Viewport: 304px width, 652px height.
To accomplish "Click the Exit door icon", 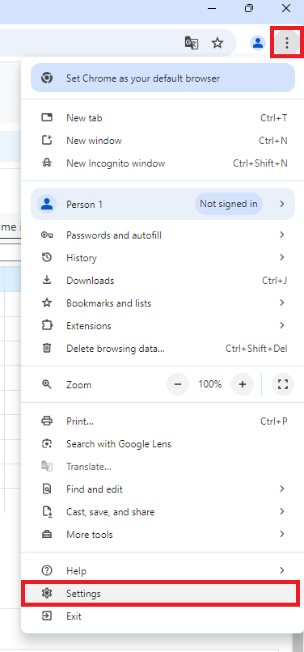I will click(47, 616).
